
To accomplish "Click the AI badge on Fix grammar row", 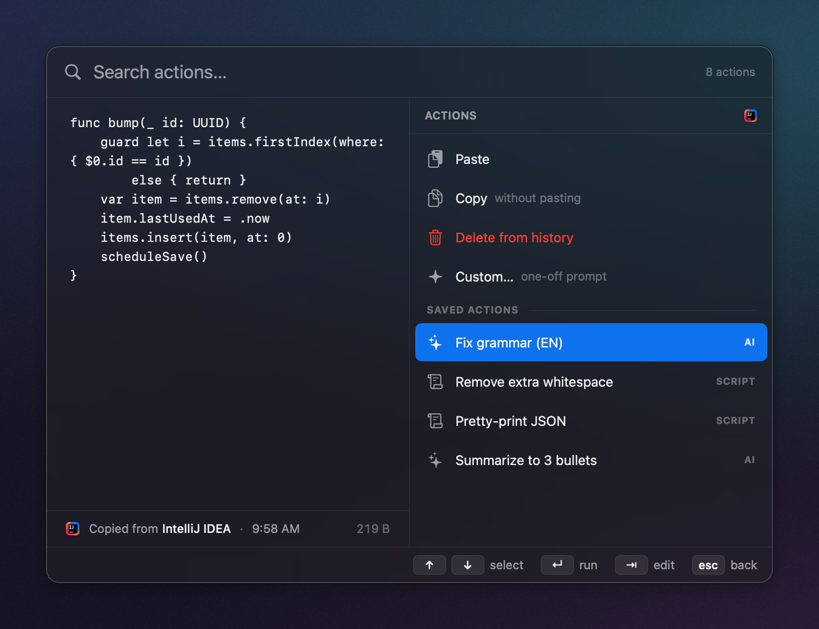I will (x=750, y=342).
